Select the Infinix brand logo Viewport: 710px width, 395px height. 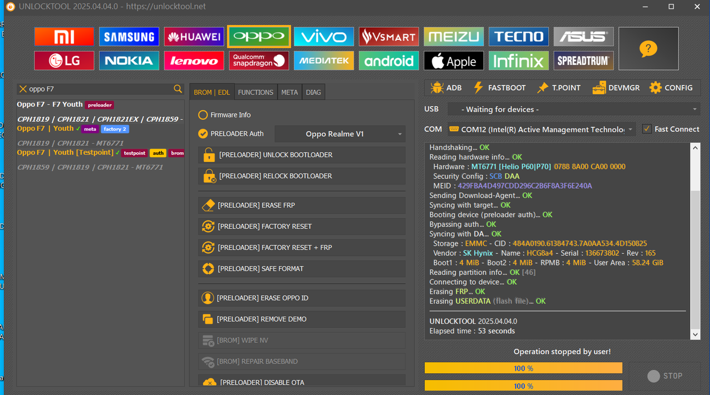pos(519,60)
